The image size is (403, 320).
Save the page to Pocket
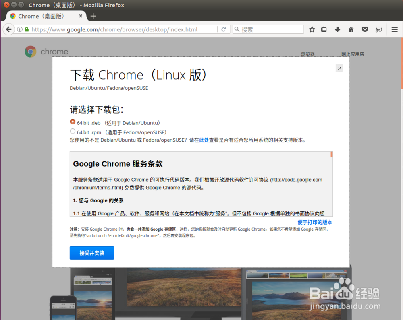point(365,29)
